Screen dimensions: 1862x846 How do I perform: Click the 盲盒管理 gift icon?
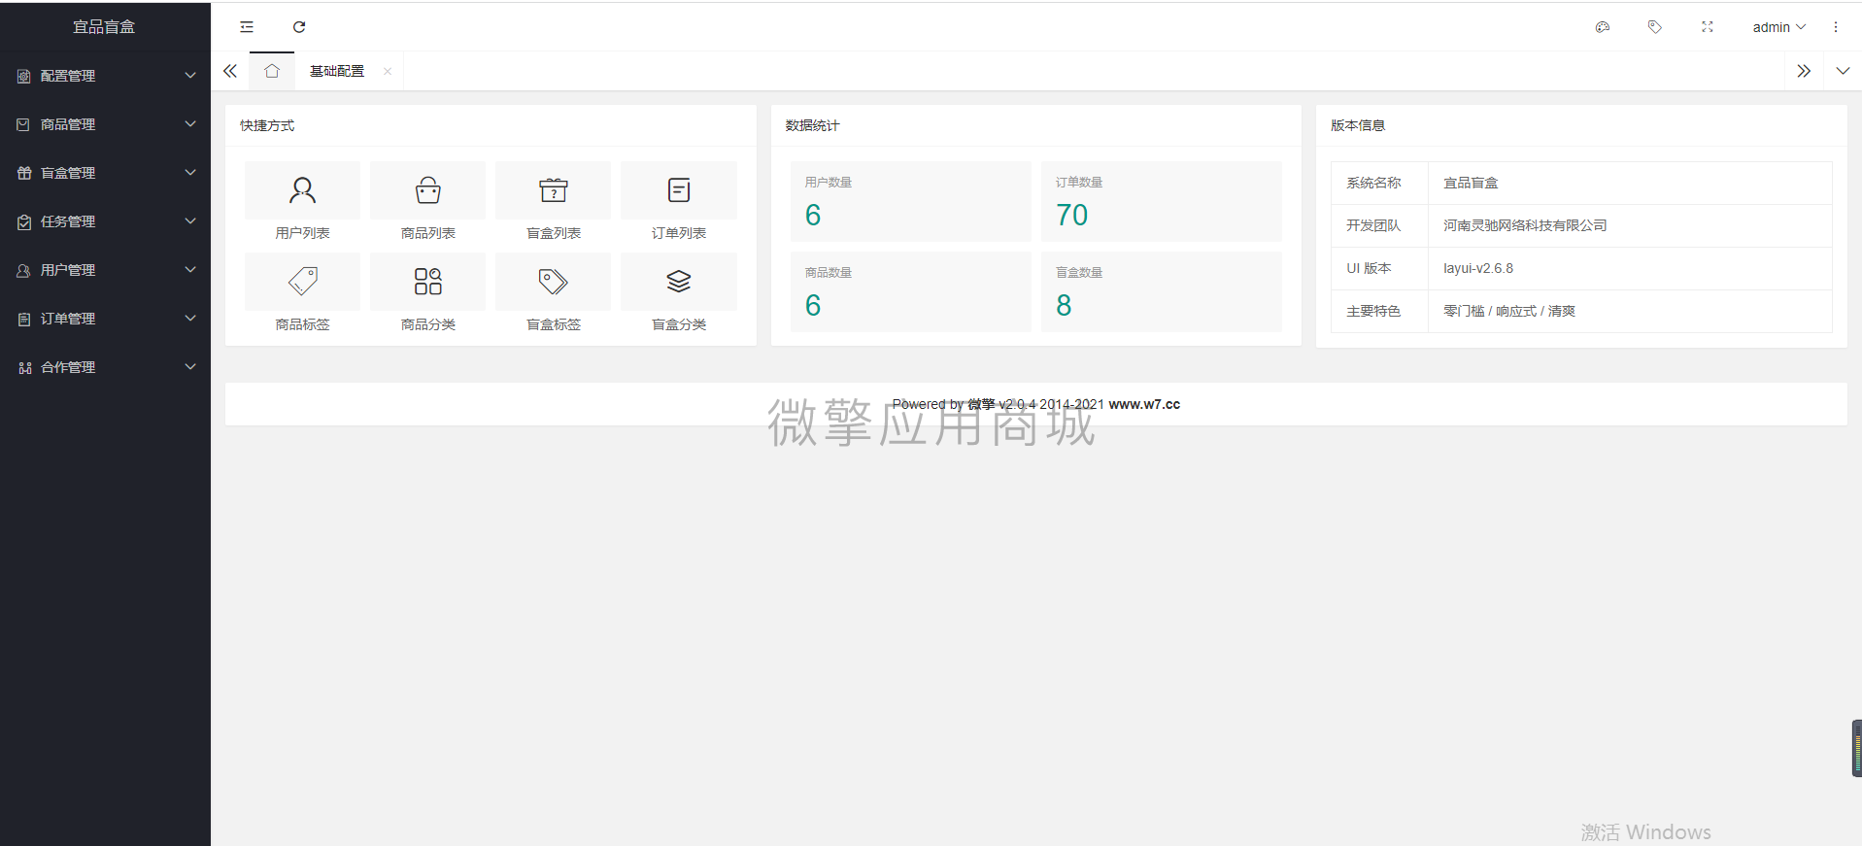24,173
